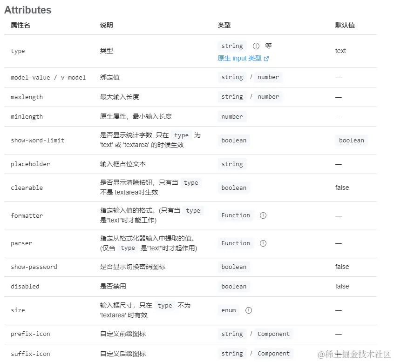Image resolution: width=394 pixels, height=362 pixels.
Task: Click the description 最大输入长度
Action: [x=119, y=97]
